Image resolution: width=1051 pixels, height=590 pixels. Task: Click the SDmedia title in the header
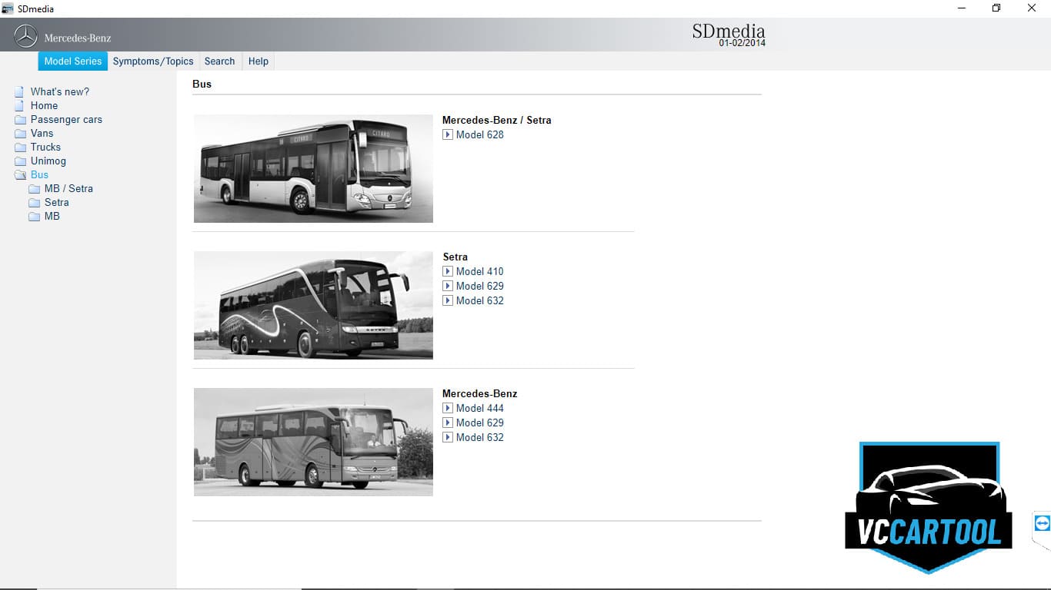(729, 31)
